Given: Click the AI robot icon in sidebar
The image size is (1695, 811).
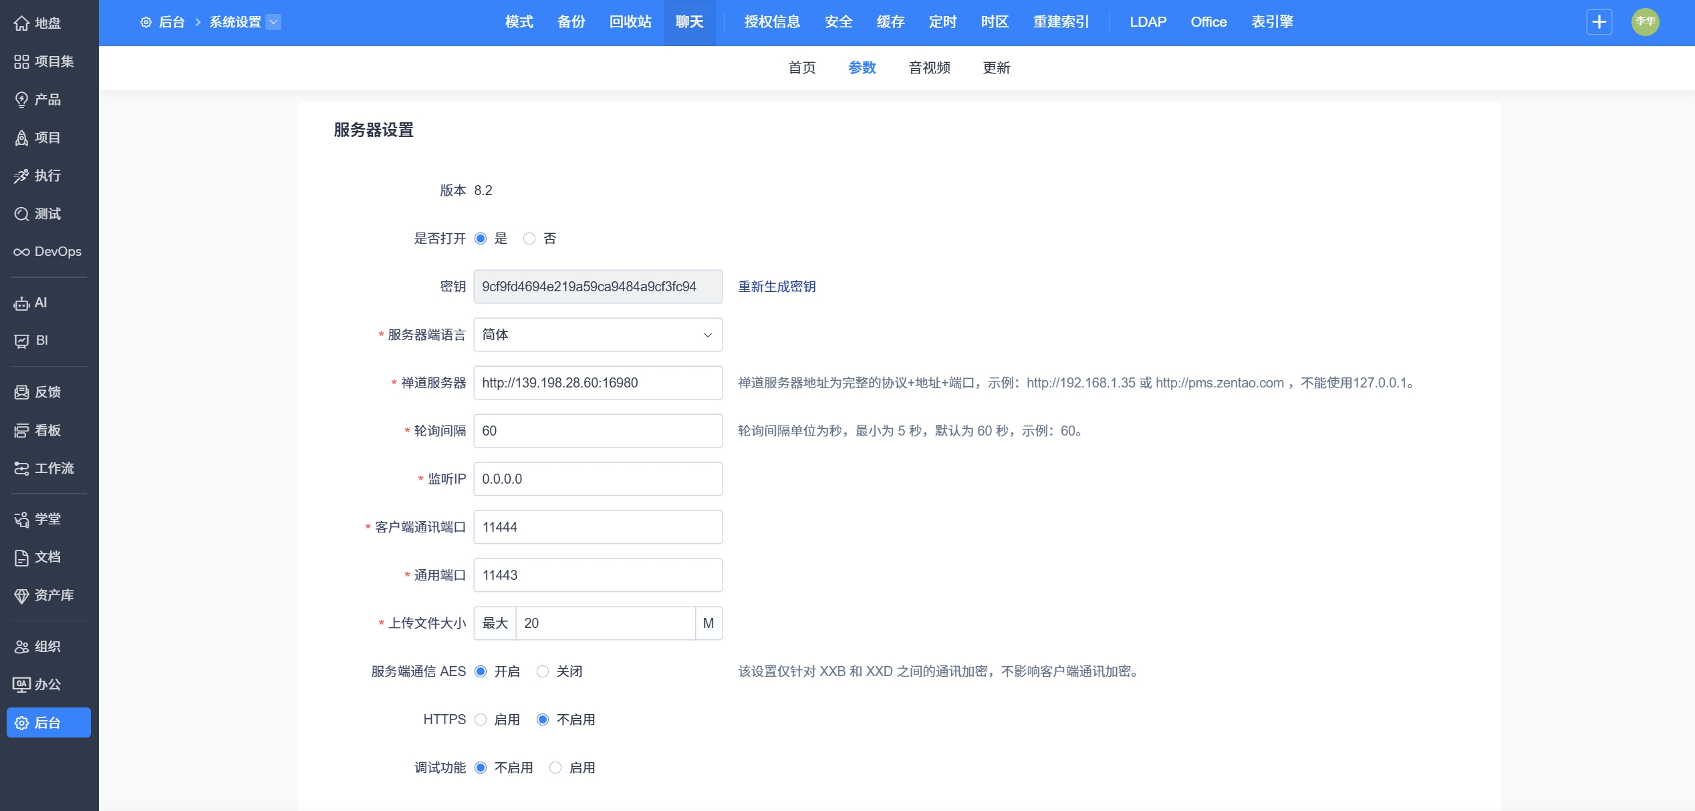Looking at the screenshot, I should (x=21, y=303).
